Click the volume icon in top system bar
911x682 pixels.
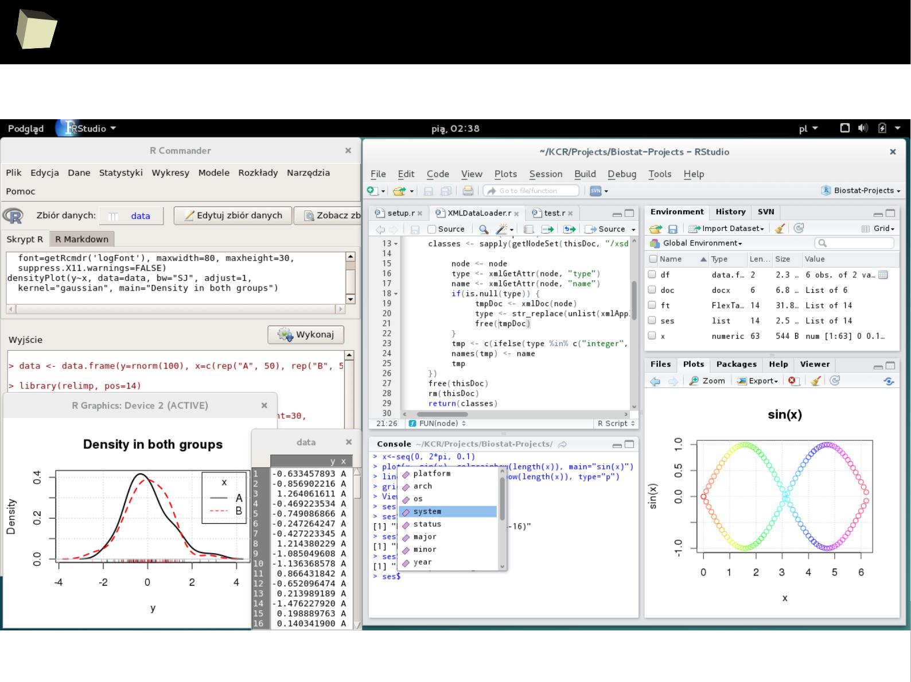[863, 128]
